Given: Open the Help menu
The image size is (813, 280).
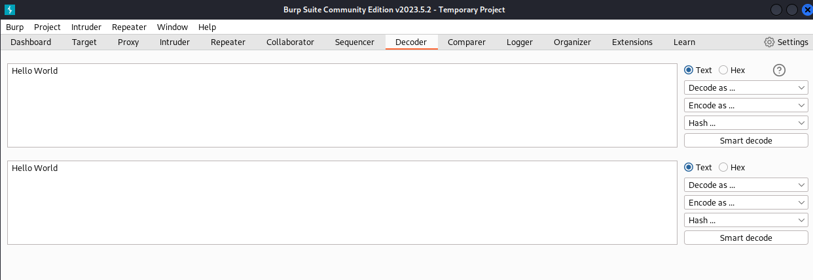Looking at the screenshot, I should tap(207, 27).
